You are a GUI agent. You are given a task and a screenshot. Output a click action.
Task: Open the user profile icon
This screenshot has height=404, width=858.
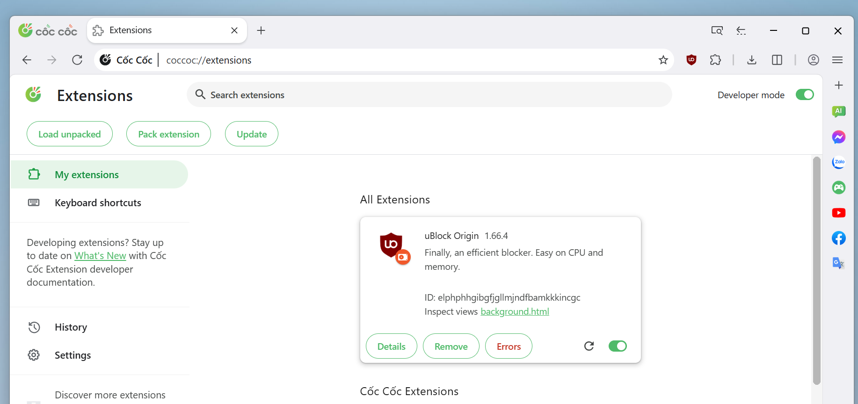coord(814,60)
